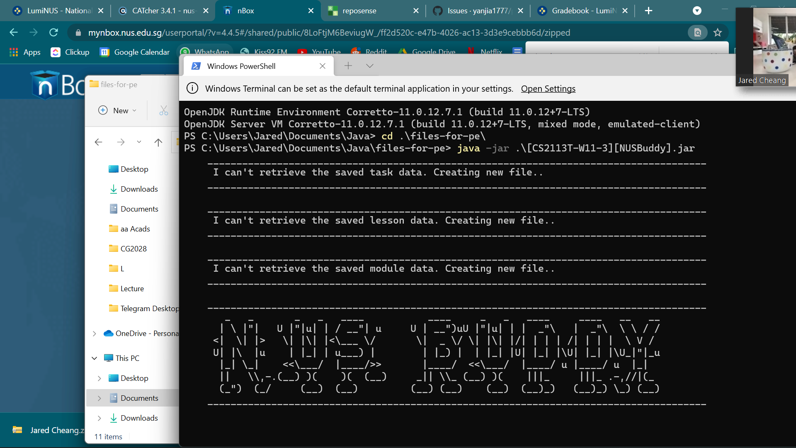Click the scissors cut icon
Viewport: 796px width, 448px height.
coord(164,110)
